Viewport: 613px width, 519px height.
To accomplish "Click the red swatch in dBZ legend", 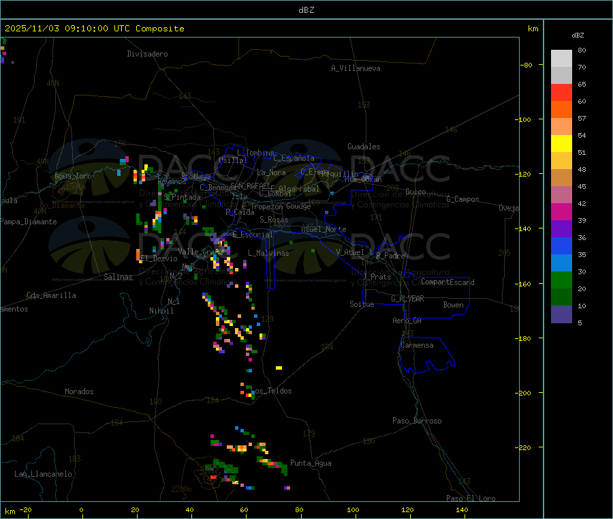I will pos(561,92).
